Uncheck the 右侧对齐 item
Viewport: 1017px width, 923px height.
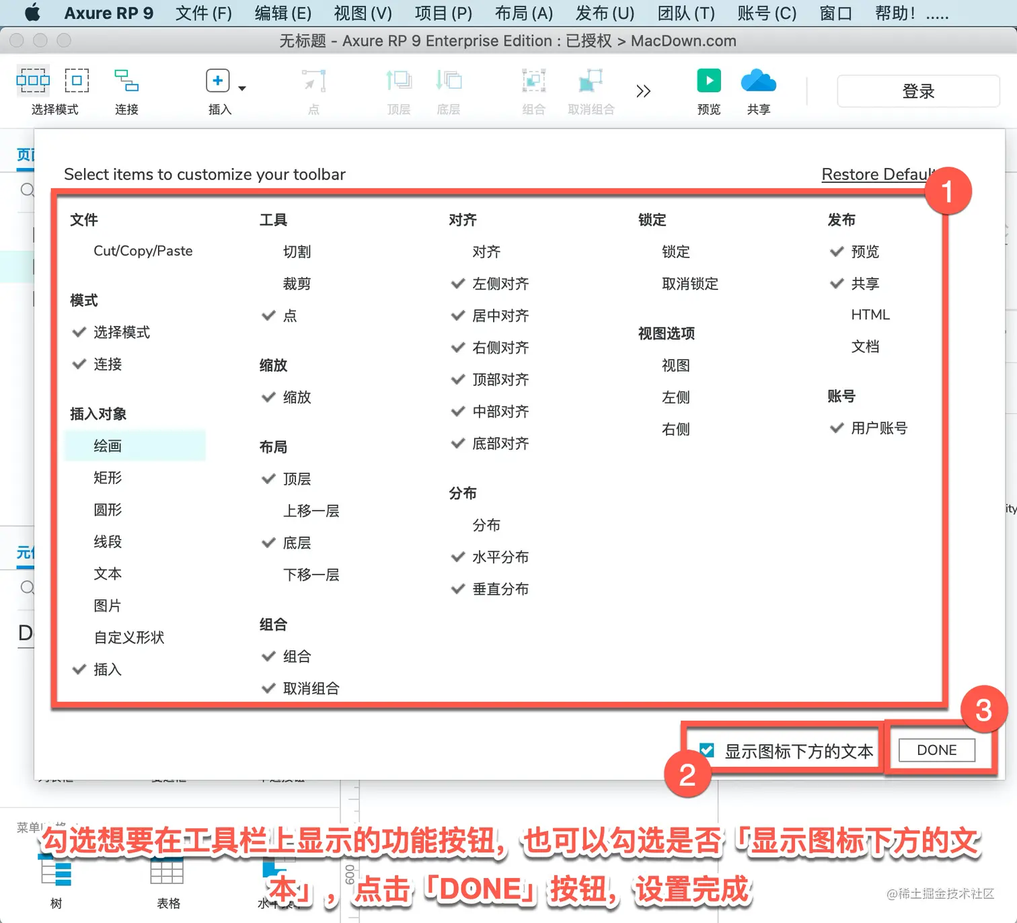[x=490, y=348]
